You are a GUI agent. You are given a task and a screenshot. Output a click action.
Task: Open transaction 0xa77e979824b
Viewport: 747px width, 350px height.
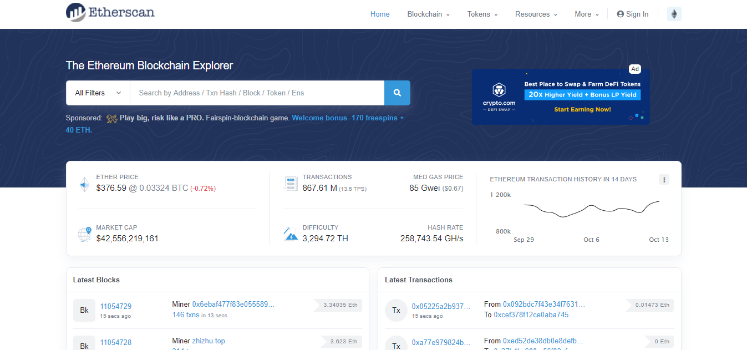click(441, 342)
